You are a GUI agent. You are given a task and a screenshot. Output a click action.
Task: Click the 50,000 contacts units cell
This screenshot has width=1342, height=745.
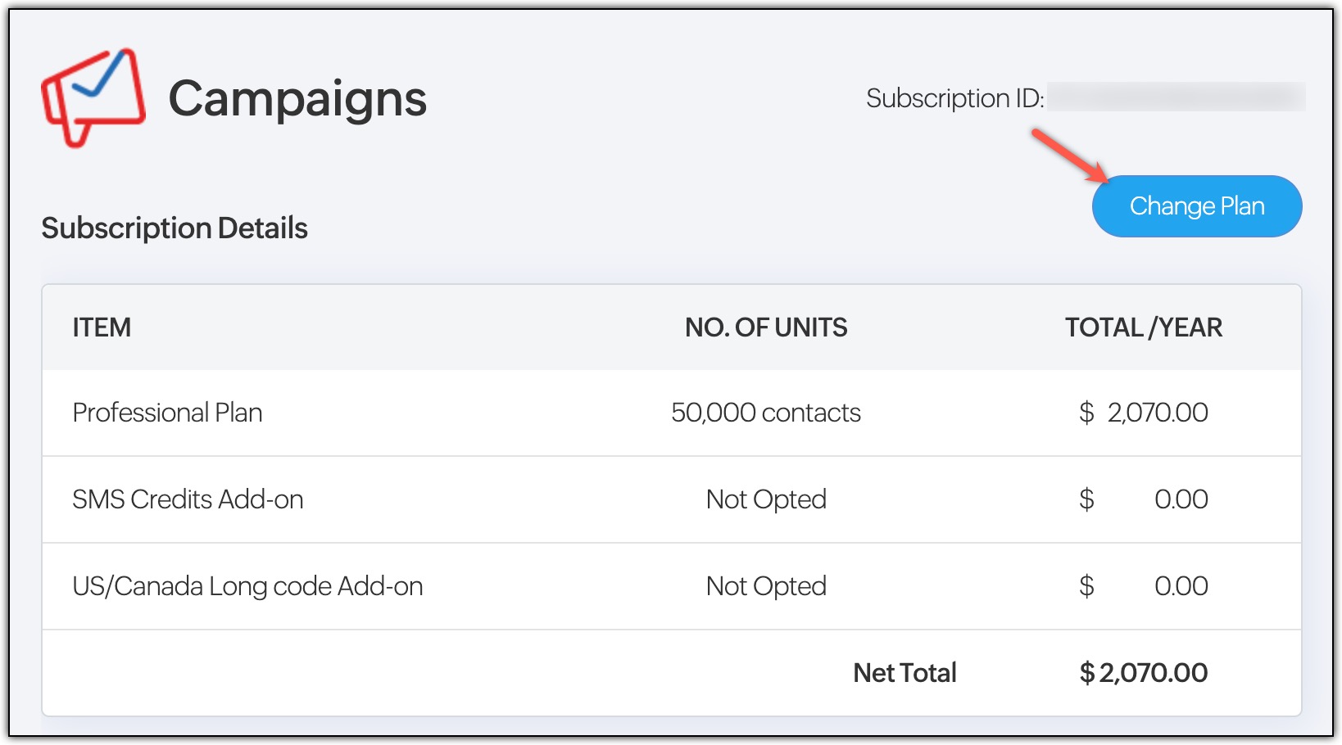(x=766, y=413)
